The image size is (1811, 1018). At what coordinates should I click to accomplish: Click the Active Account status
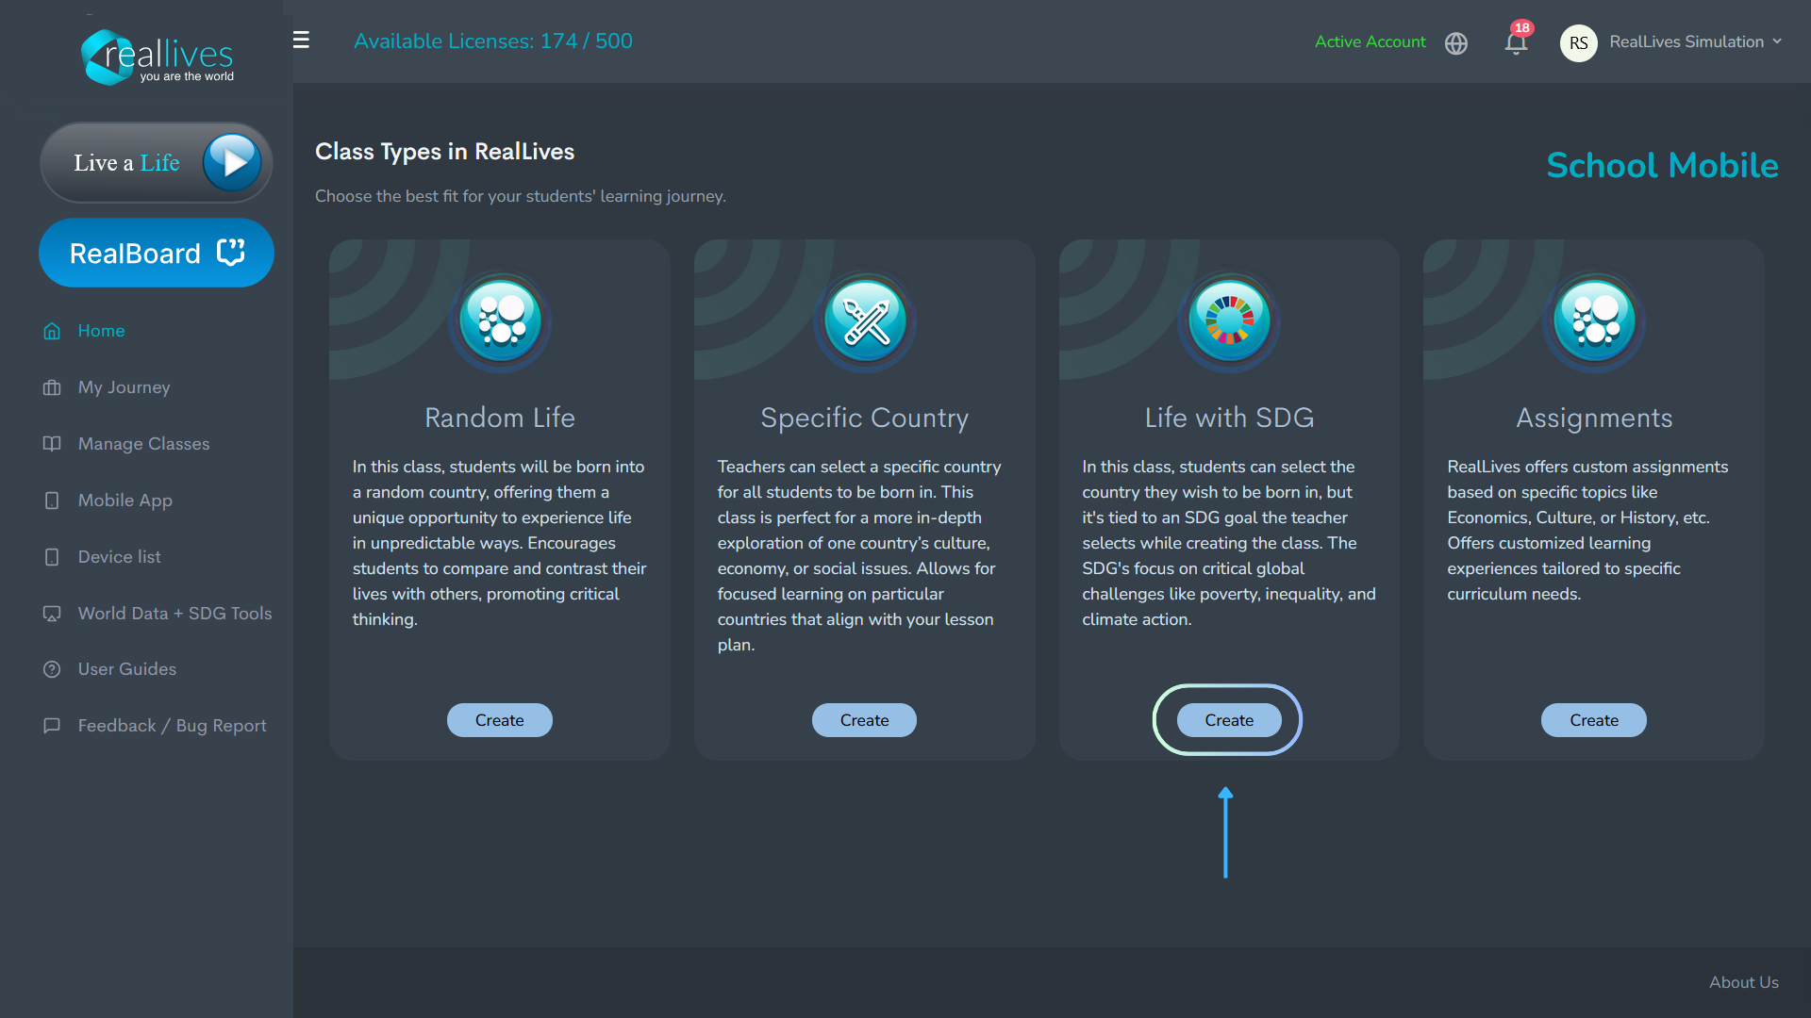1371,41
